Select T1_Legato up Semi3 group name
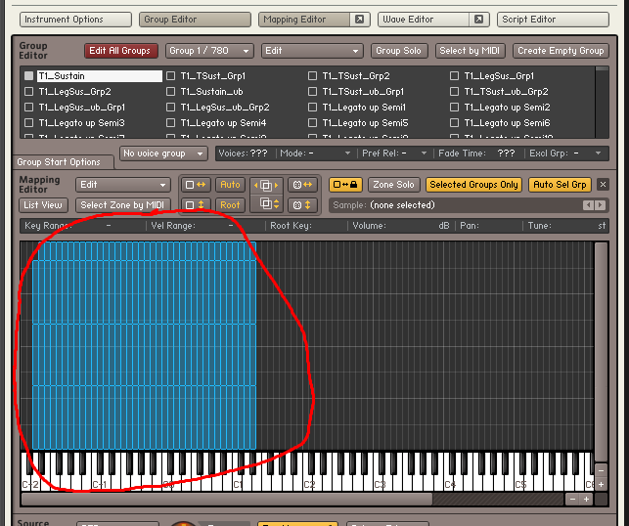Viewport: 629px width, 526px height. [x=82, y=122]
